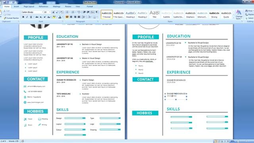Click the Cut command

tap(6, 11)
